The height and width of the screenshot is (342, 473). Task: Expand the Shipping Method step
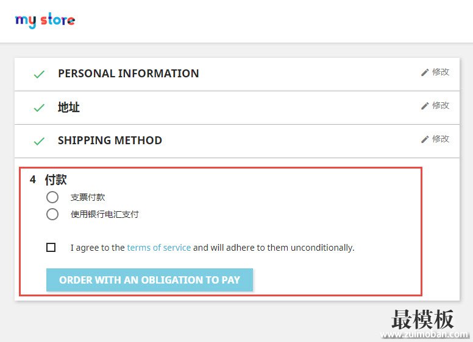[x=110, y=141]
